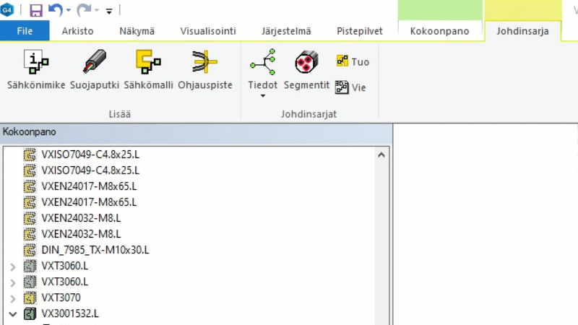
Task: Open the Tiedot wiring data tool
Action: pyautogui.click(x=262, y=69)
